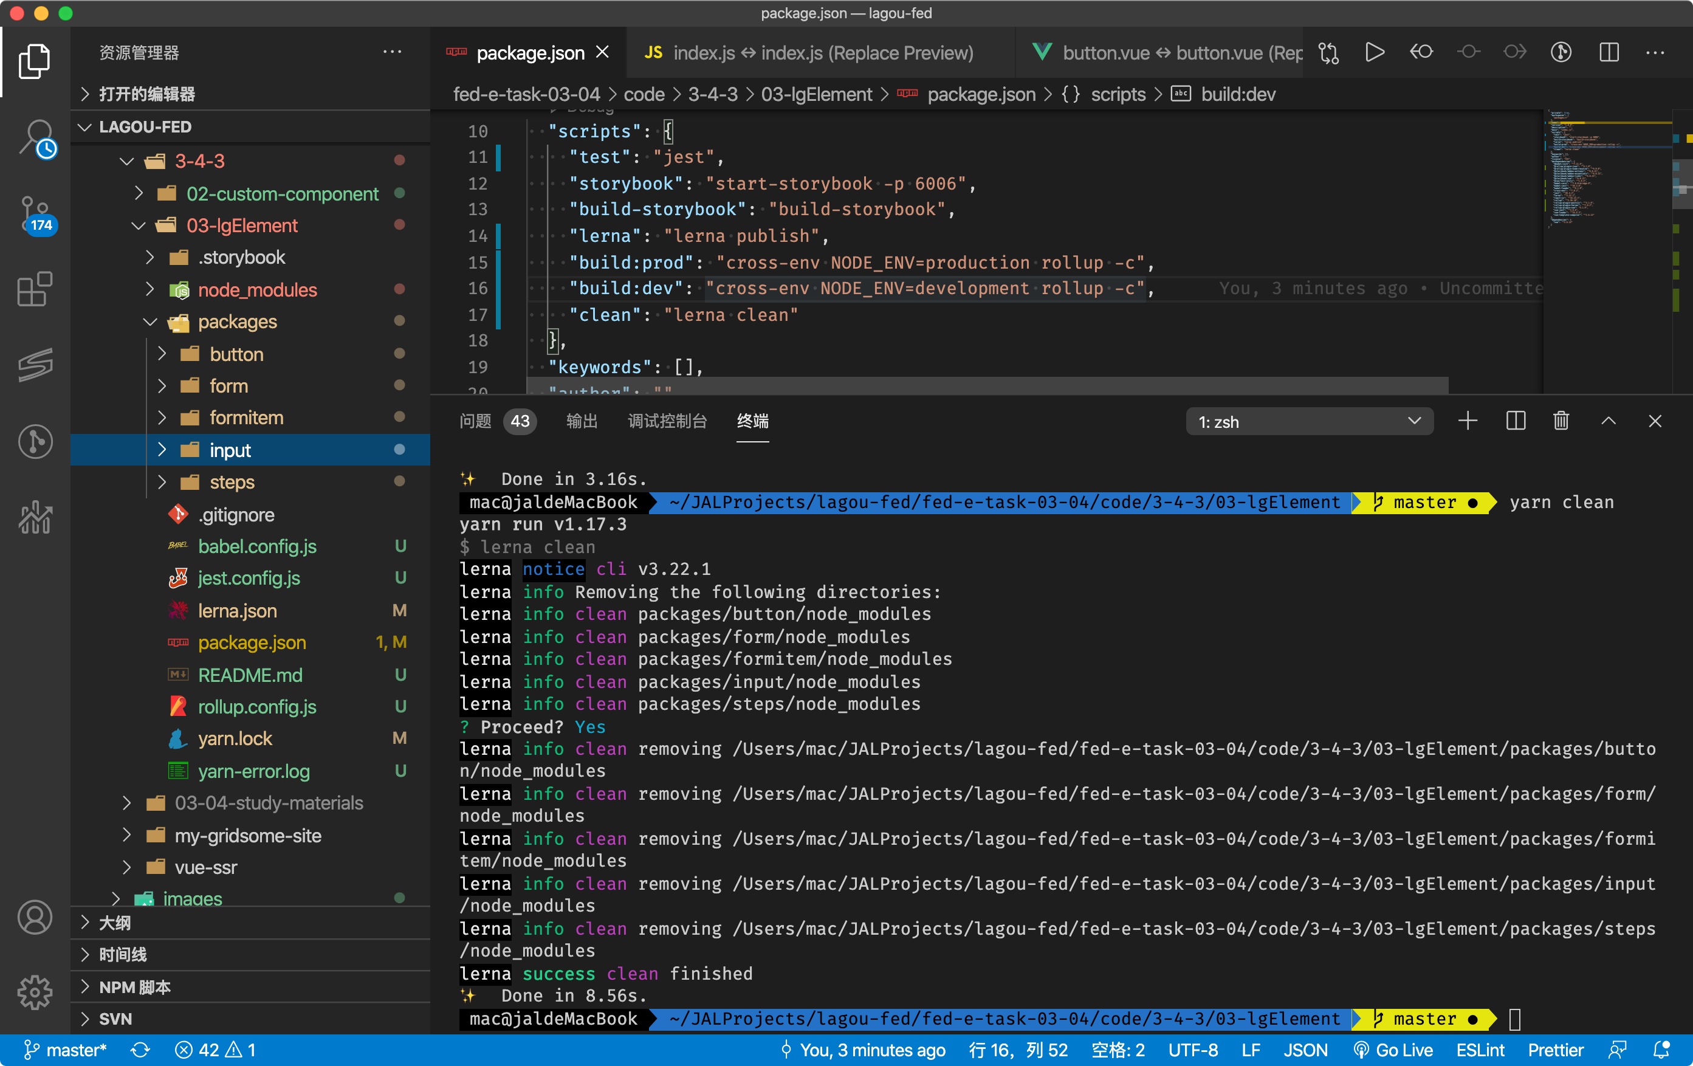Kill terminal with trash icon

(1561, 421)
